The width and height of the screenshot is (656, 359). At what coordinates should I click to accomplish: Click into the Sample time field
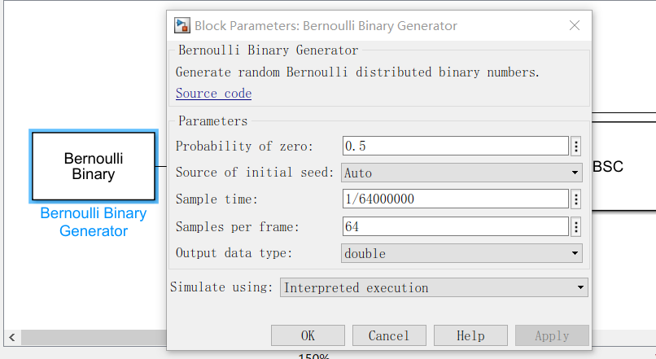tap(454, 199)
